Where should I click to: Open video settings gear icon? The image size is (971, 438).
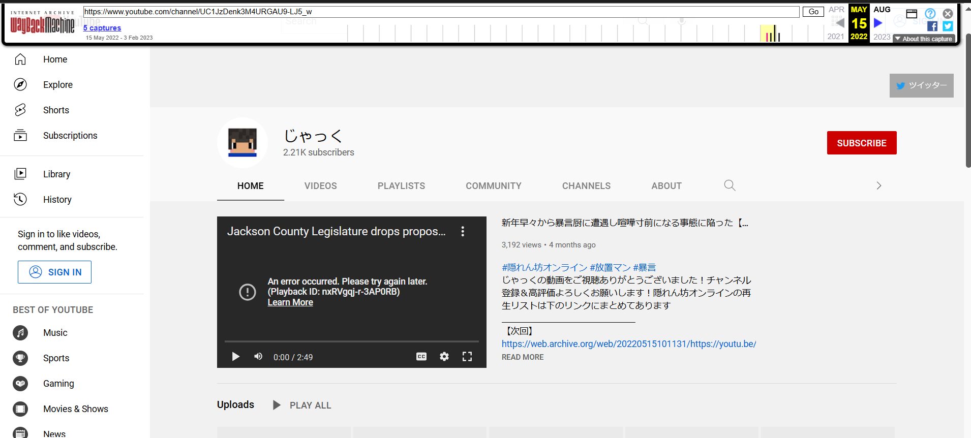click(x=444, y=357)
